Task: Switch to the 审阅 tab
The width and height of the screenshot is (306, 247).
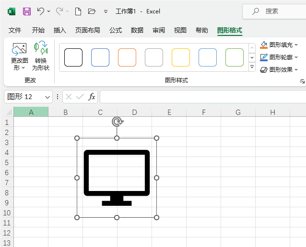Action: (159, 30)
